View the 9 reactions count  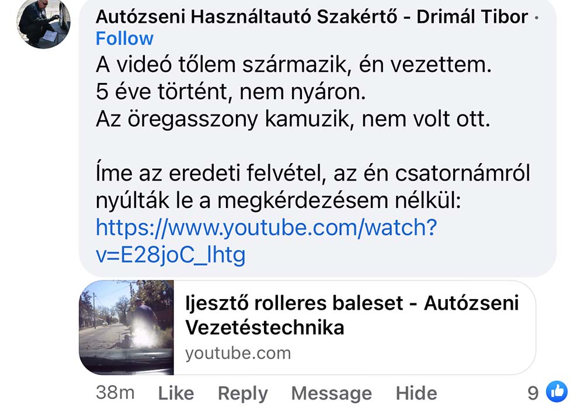pos(533,393)
